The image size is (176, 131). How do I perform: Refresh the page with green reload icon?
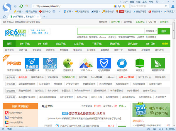[x=21, y=6]
